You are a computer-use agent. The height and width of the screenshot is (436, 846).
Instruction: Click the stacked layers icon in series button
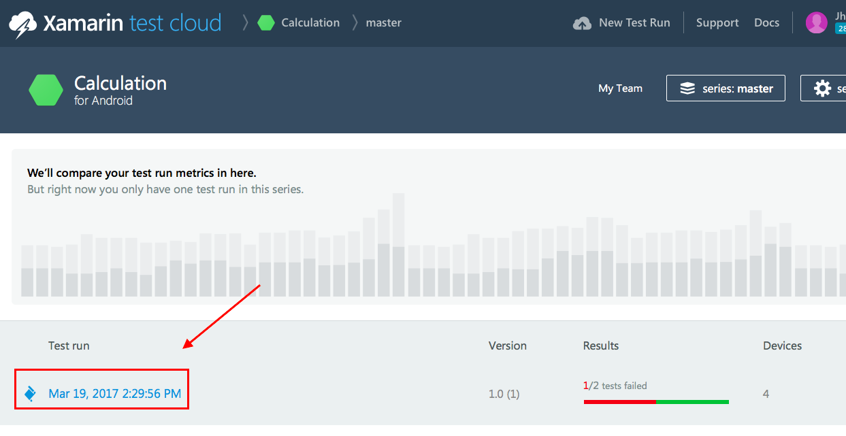point(687,88)
